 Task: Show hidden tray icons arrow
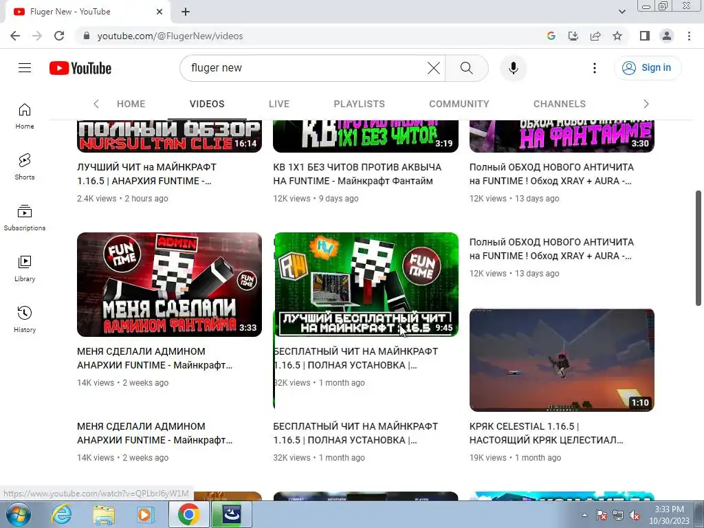(584, 515)
